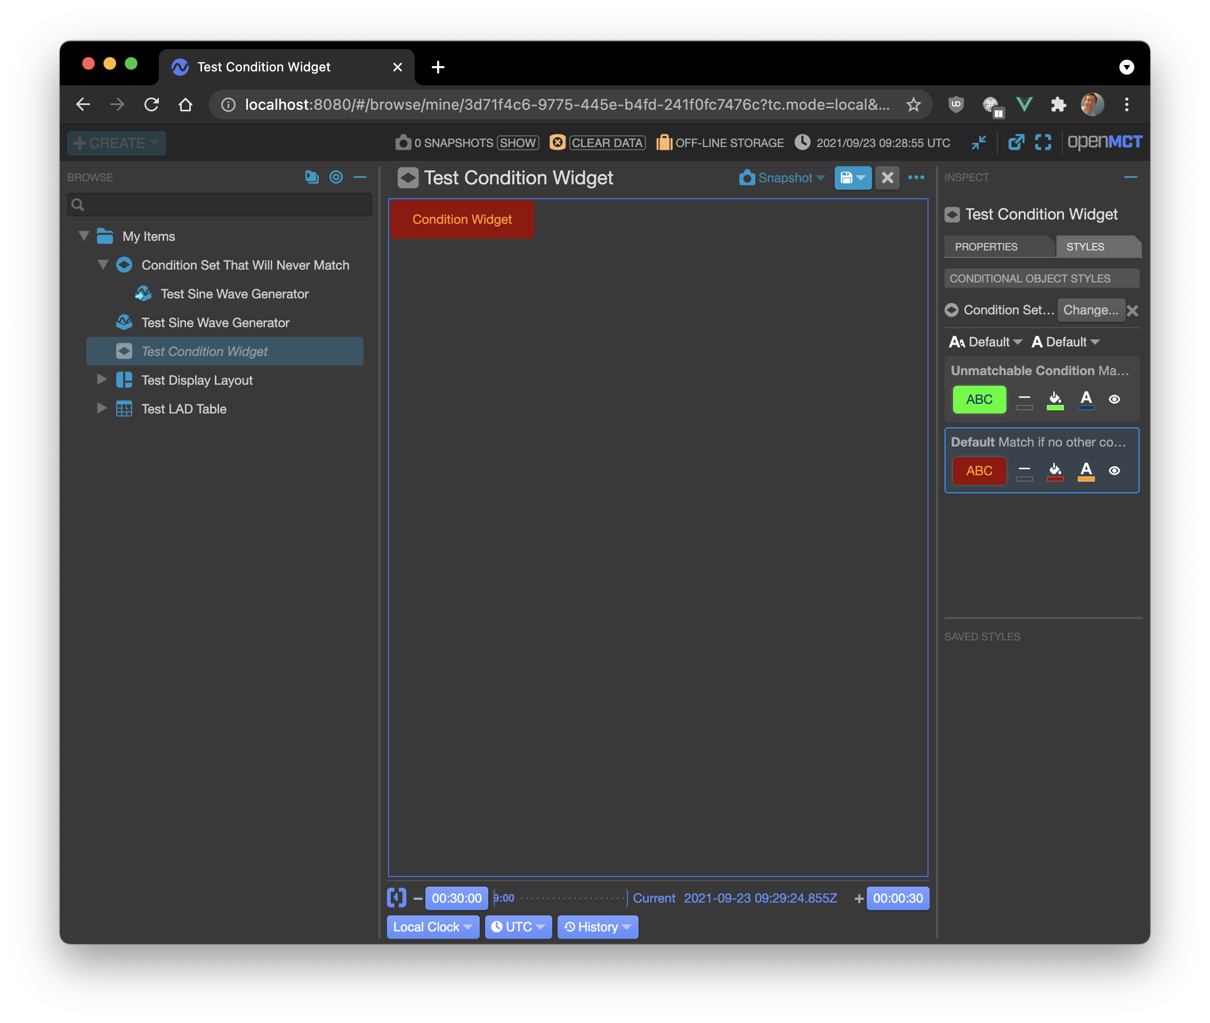Open the three-dot actions menu
The image size is (1210, 1023).
point(916,178)
